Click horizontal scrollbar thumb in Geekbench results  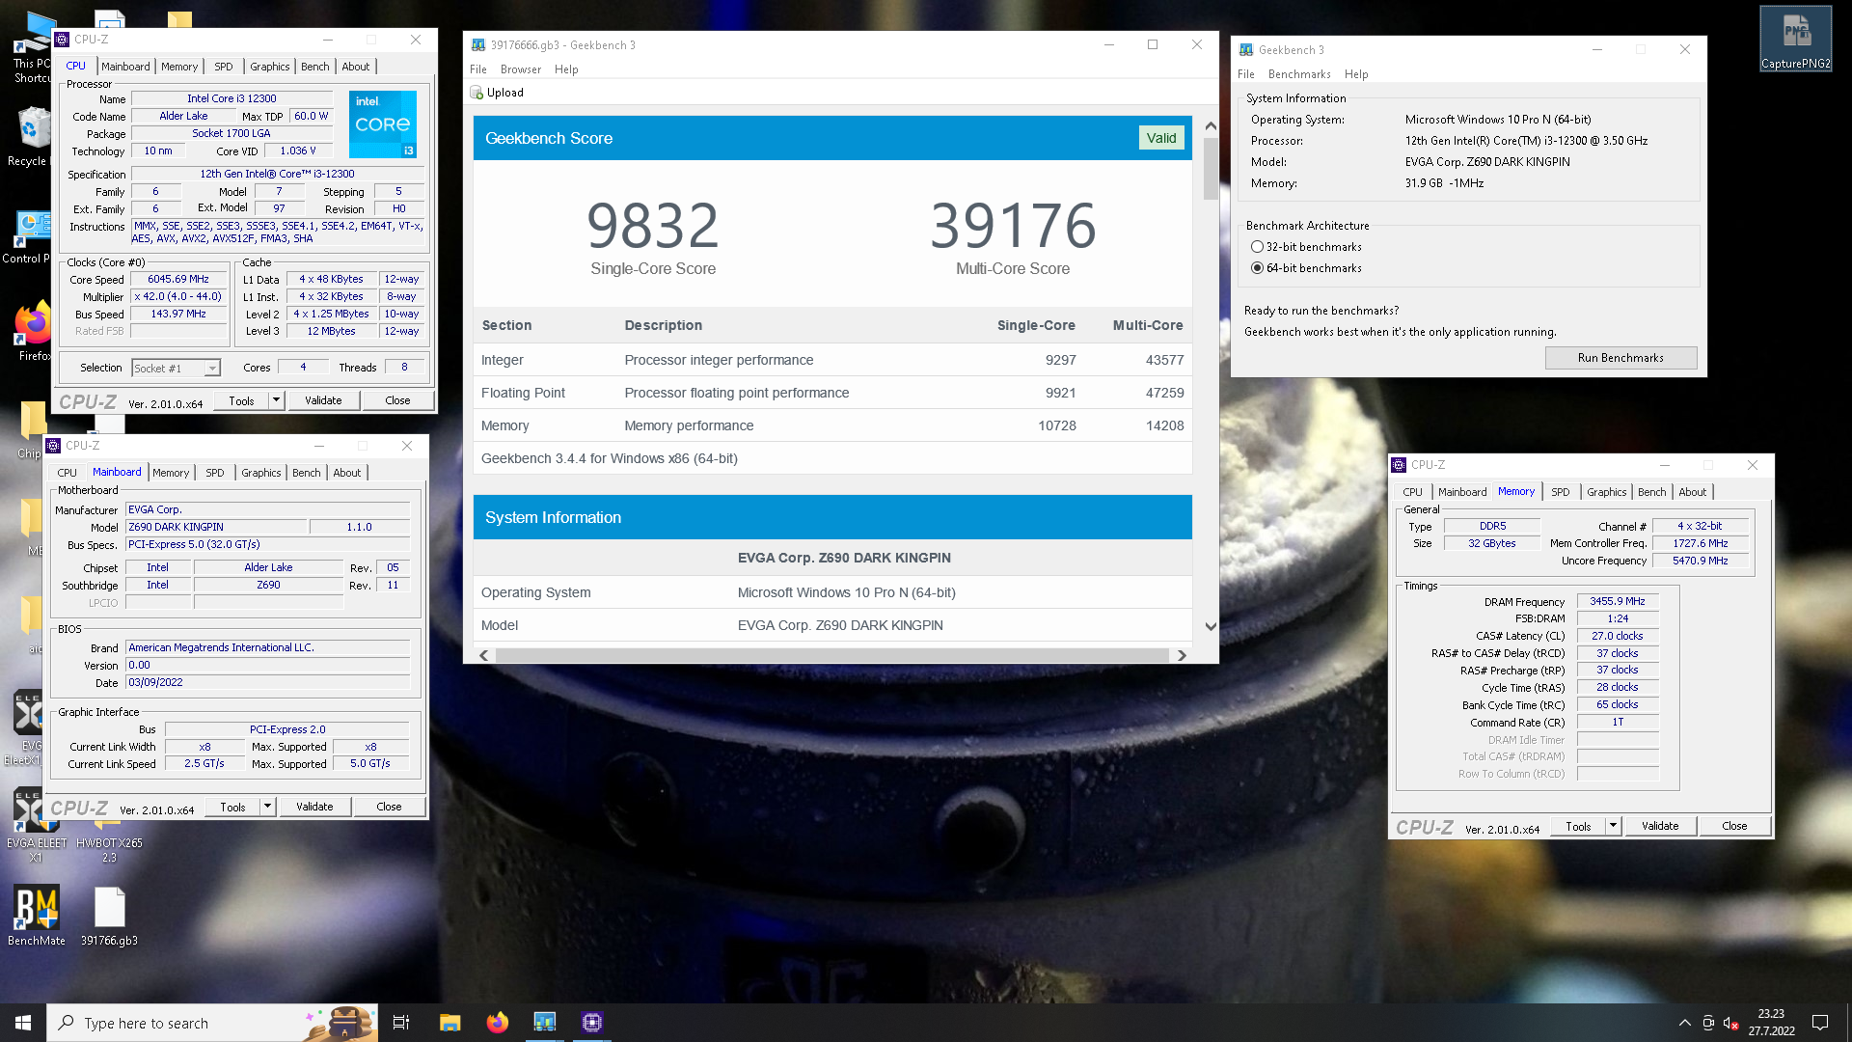[x=831, y=655]
